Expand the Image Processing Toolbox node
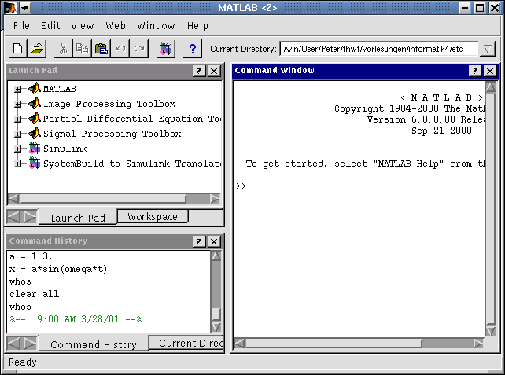This screenshot has width=505, height=375. coord(17,104)
